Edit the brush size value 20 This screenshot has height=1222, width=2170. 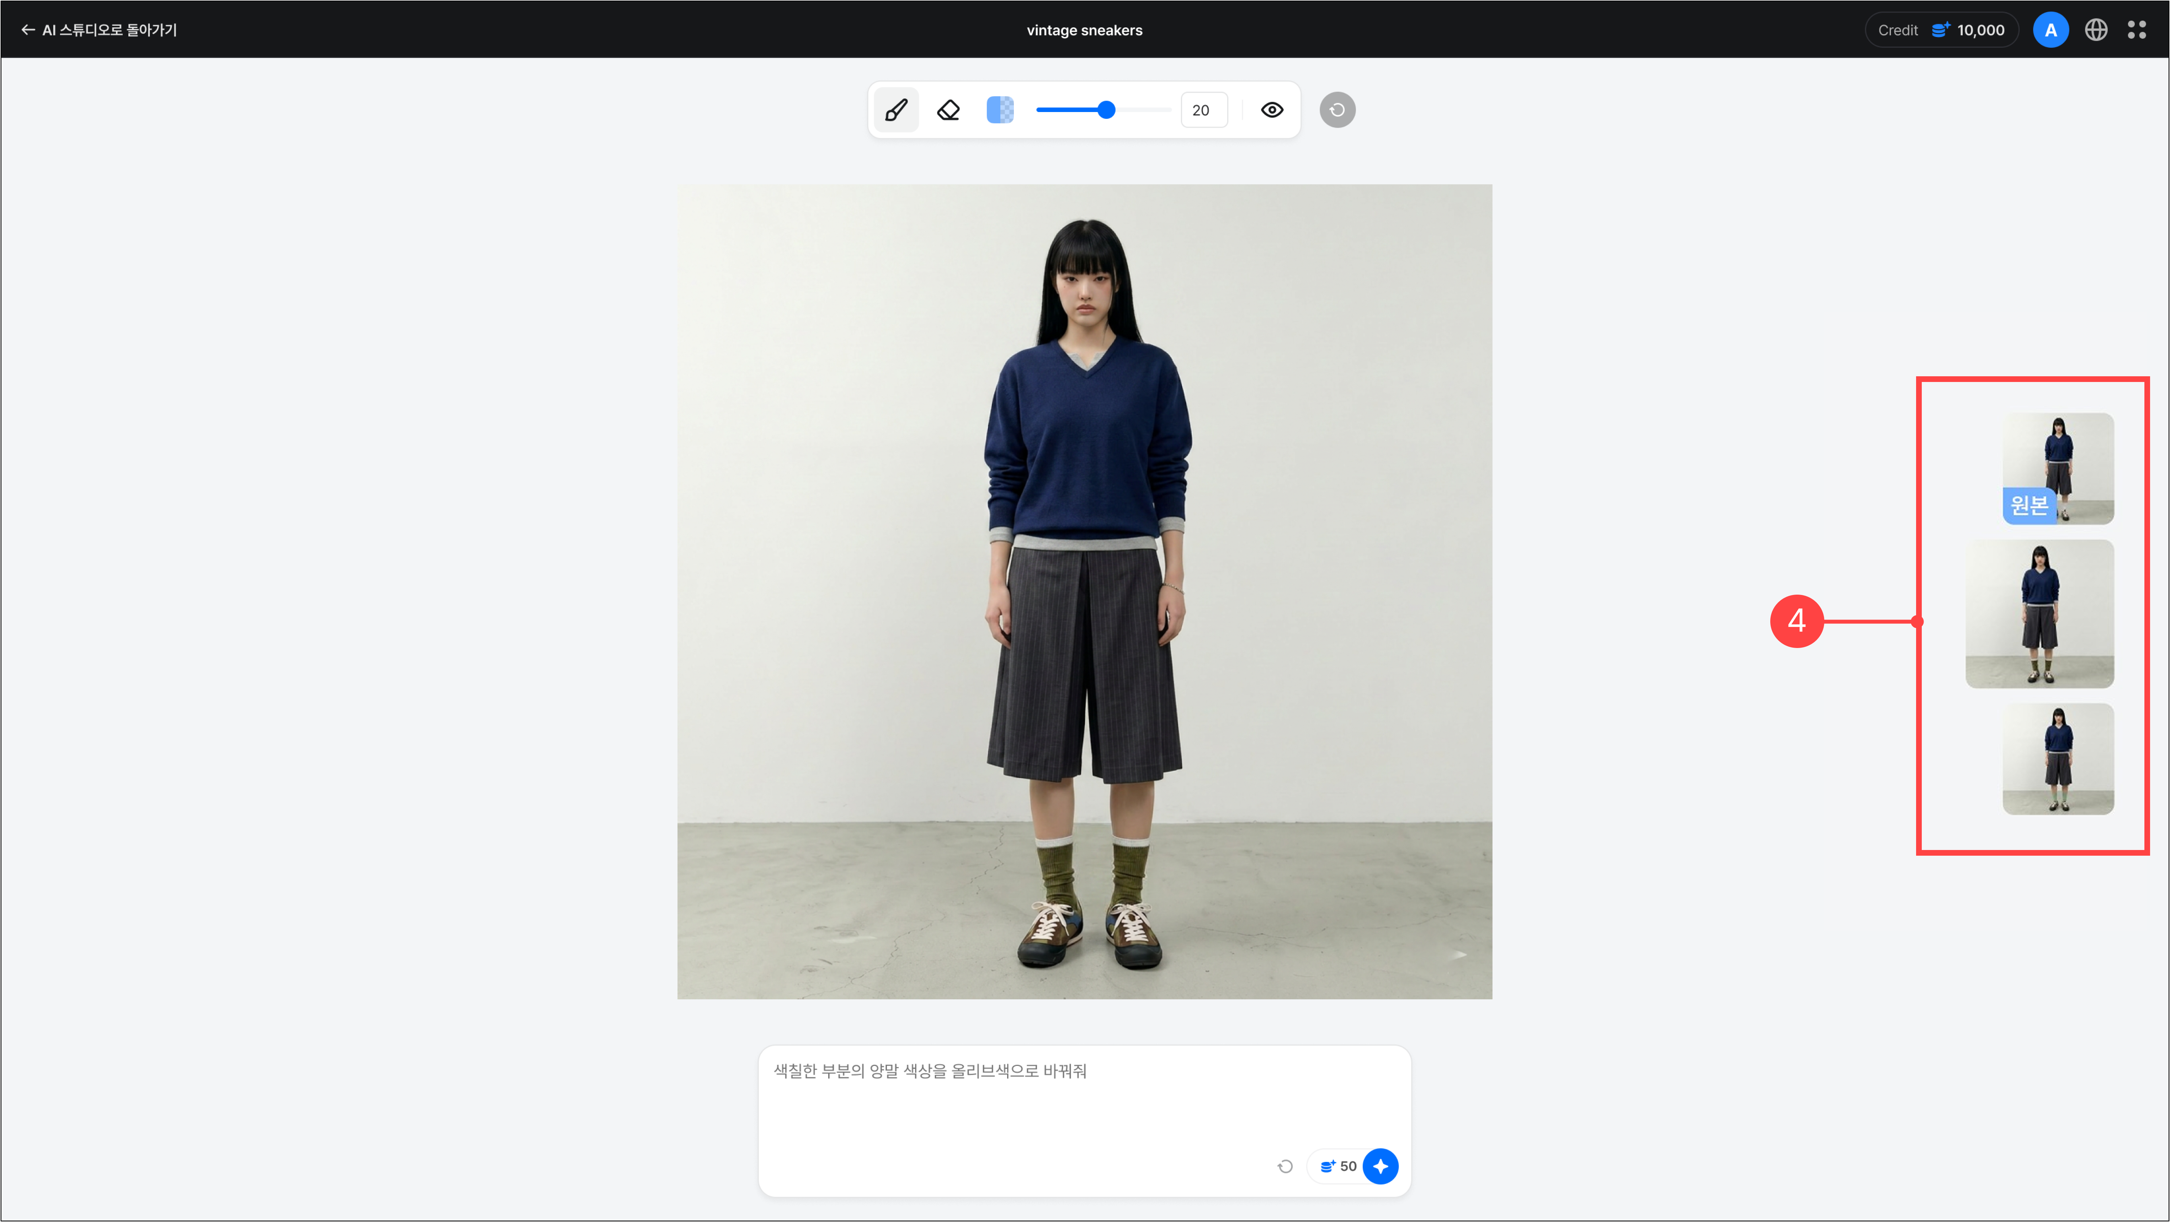[x=1204, y=110]
